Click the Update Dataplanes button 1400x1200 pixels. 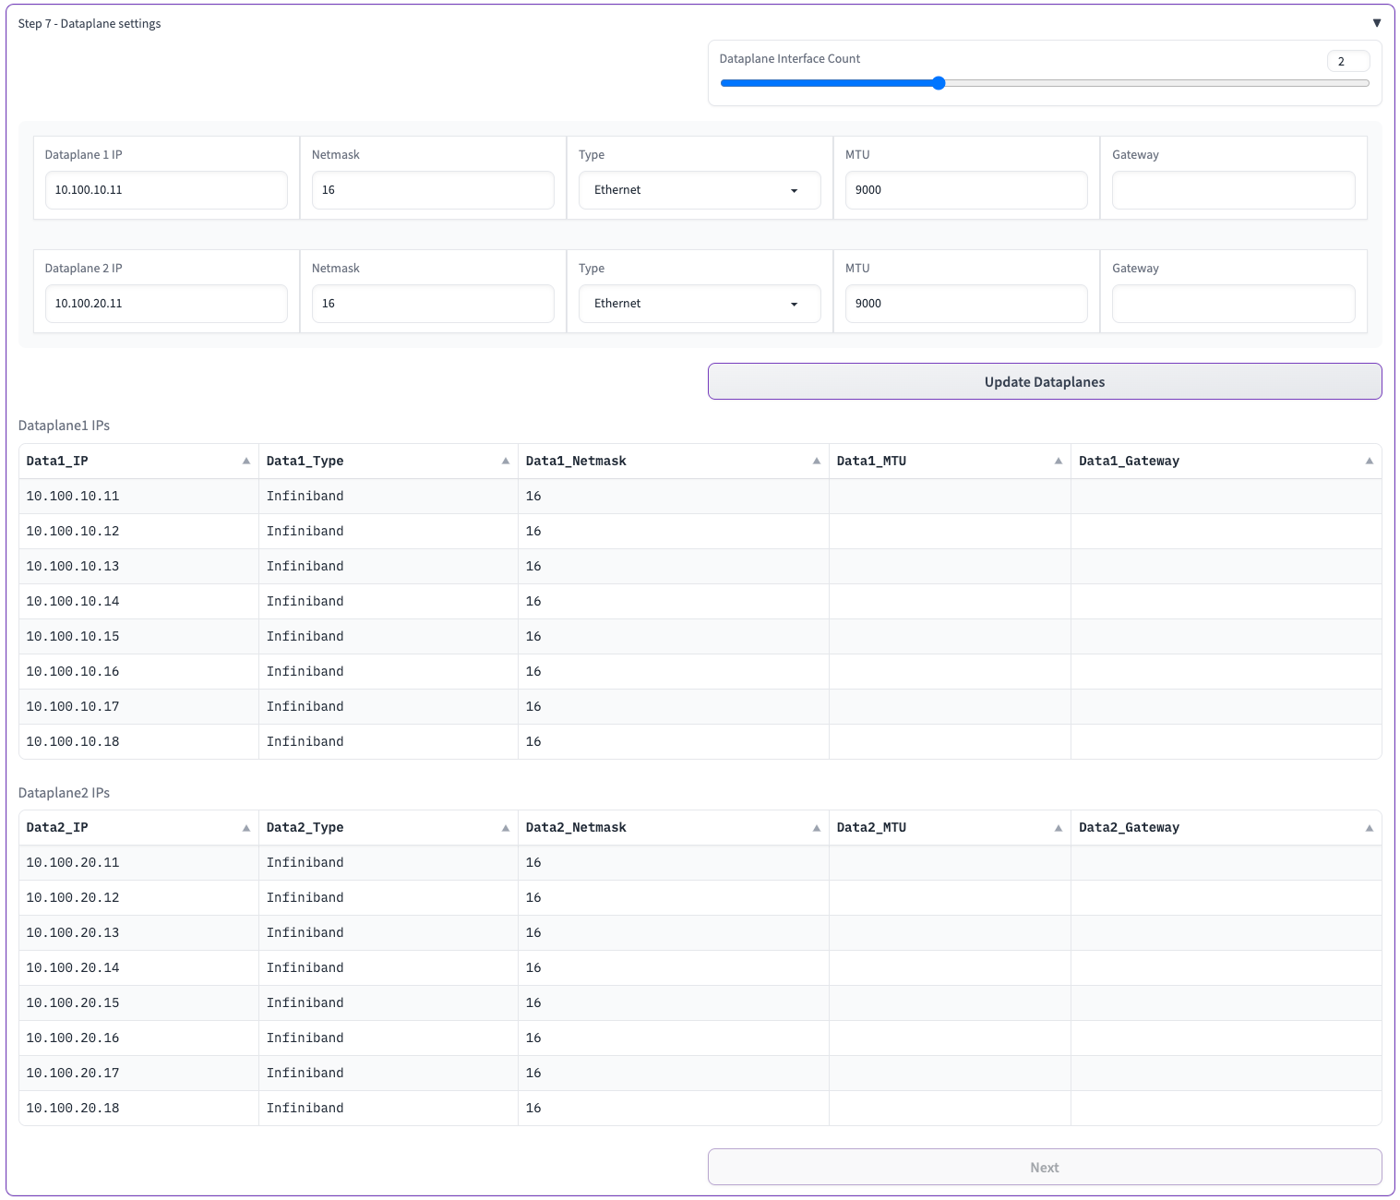tap(1044, 381)
